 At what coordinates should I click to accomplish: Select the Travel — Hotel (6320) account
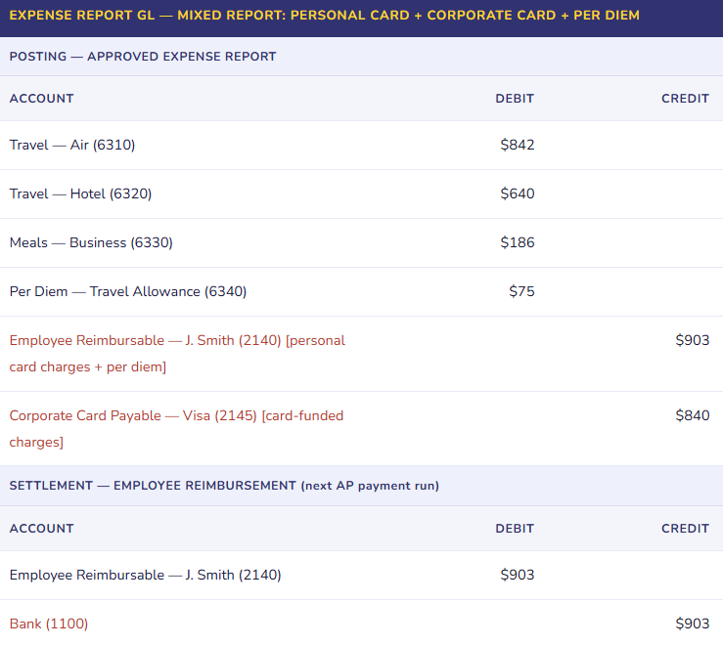pos(80,194)
